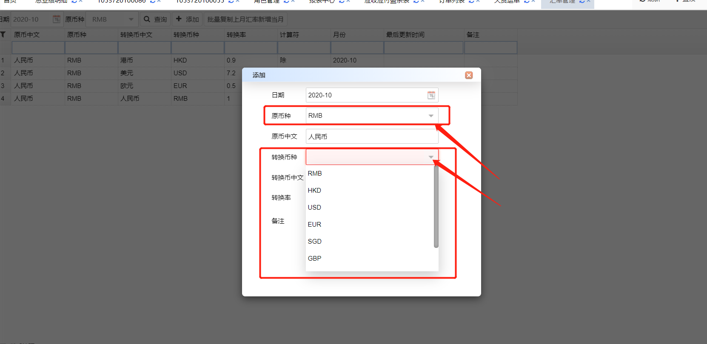Open the calendar icon in the 添加 dialog's 日期 field

click(x=431, y=95)
